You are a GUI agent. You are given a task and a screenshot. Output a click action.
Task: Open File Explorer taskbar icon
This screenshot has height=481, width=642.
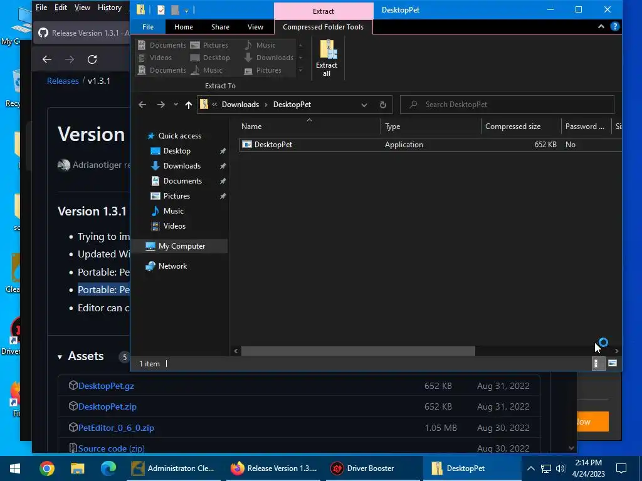[x=77, y=468]
